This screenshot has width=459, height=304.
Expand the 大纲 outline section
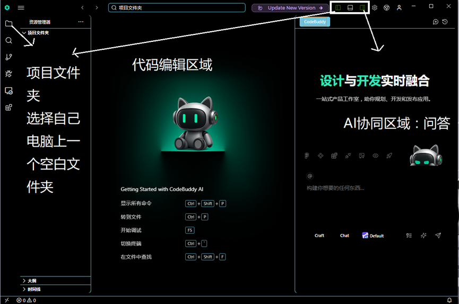tap(55, 281)
